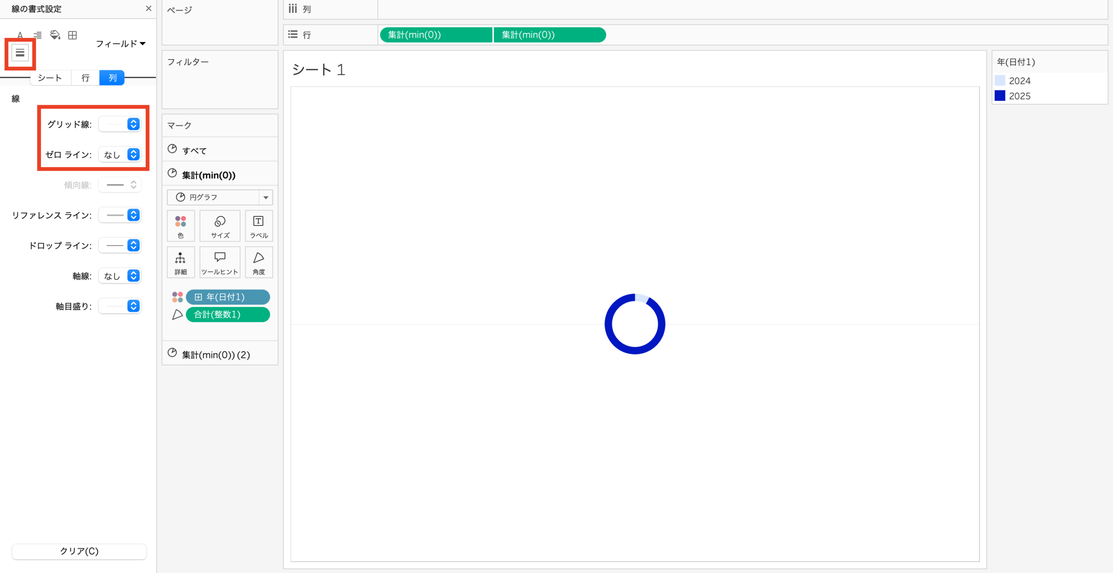Open the Color mark card button
This screenshot has width=1113, height=573.
180,226
